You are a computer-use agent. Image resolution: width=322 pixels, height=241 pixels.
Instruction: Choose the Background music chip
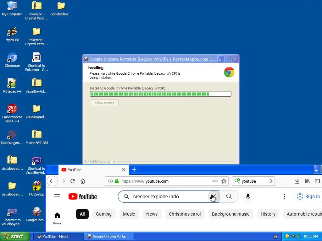[230, 214]
